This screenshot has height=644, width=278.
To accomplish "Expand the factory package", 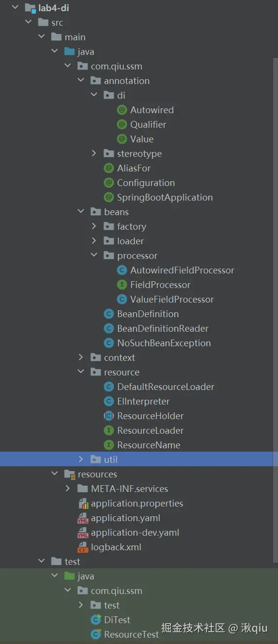I will click(x=94, y=227).
